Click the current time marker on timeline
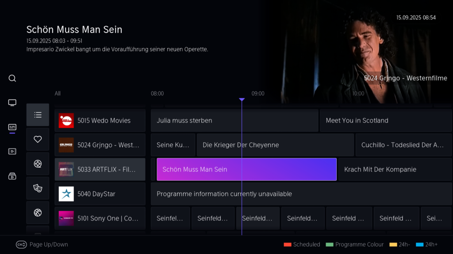453x254 pixels. [242, 100]
